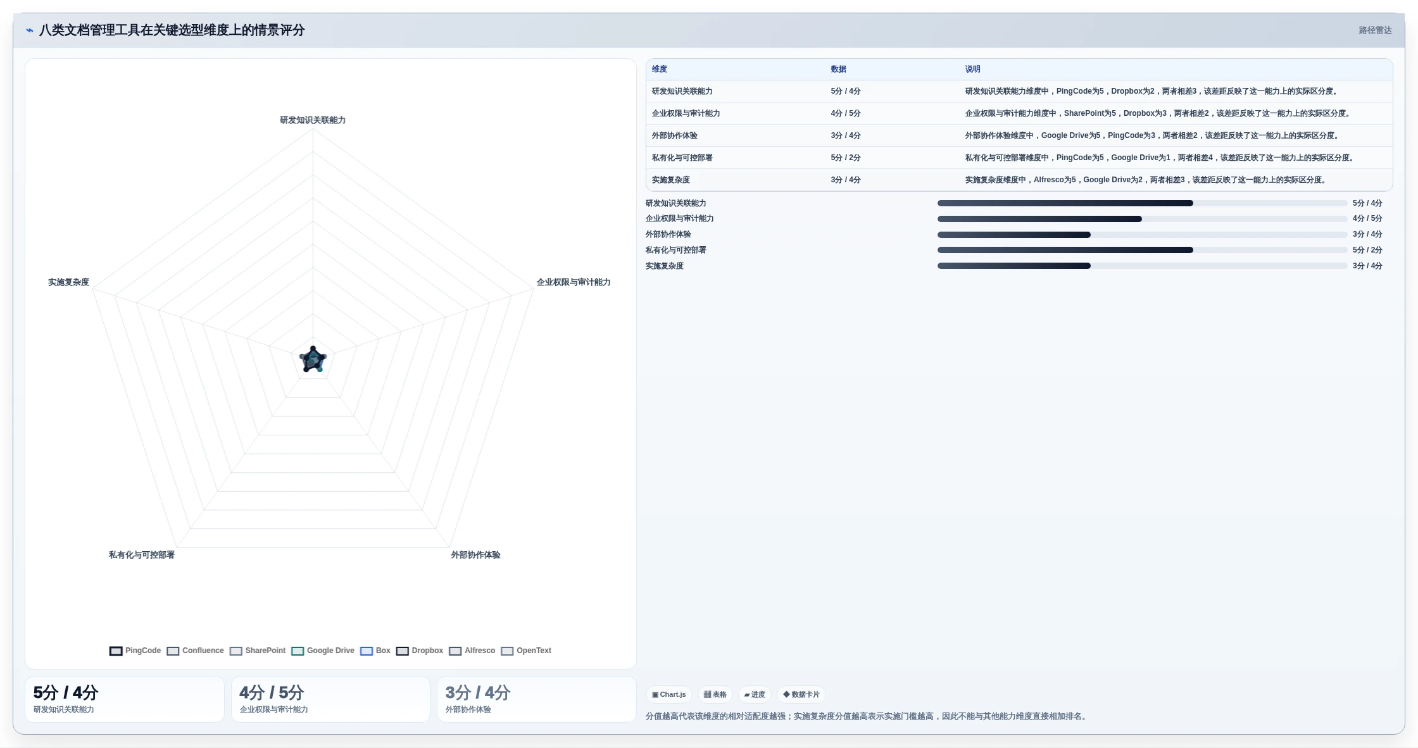Click the 路径雷达 label in header
Viewport: 1418px width, 748px height.
(x=1375, y=30)
